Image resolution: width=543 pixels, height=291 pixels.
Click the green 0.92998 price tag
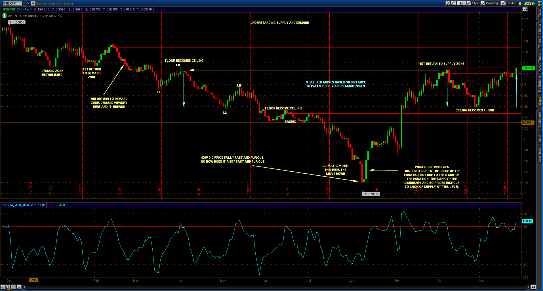[528, 68]
